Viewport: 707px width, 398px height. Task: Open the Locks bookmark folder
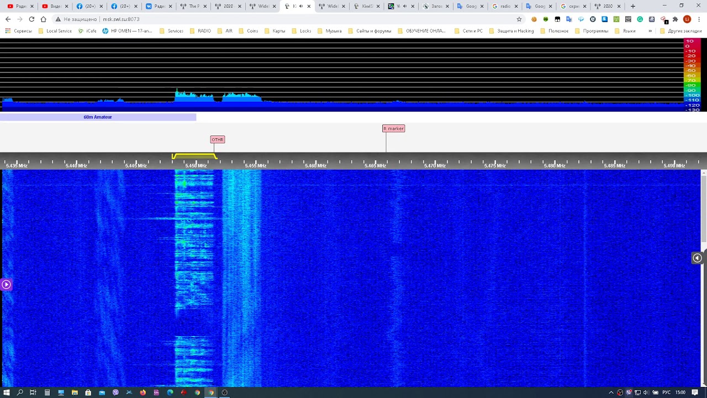(301, 31)
